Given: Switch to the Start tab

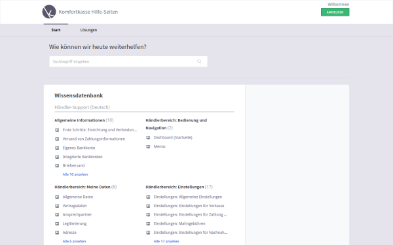Looking at the screenshot, I should (56, 30).
